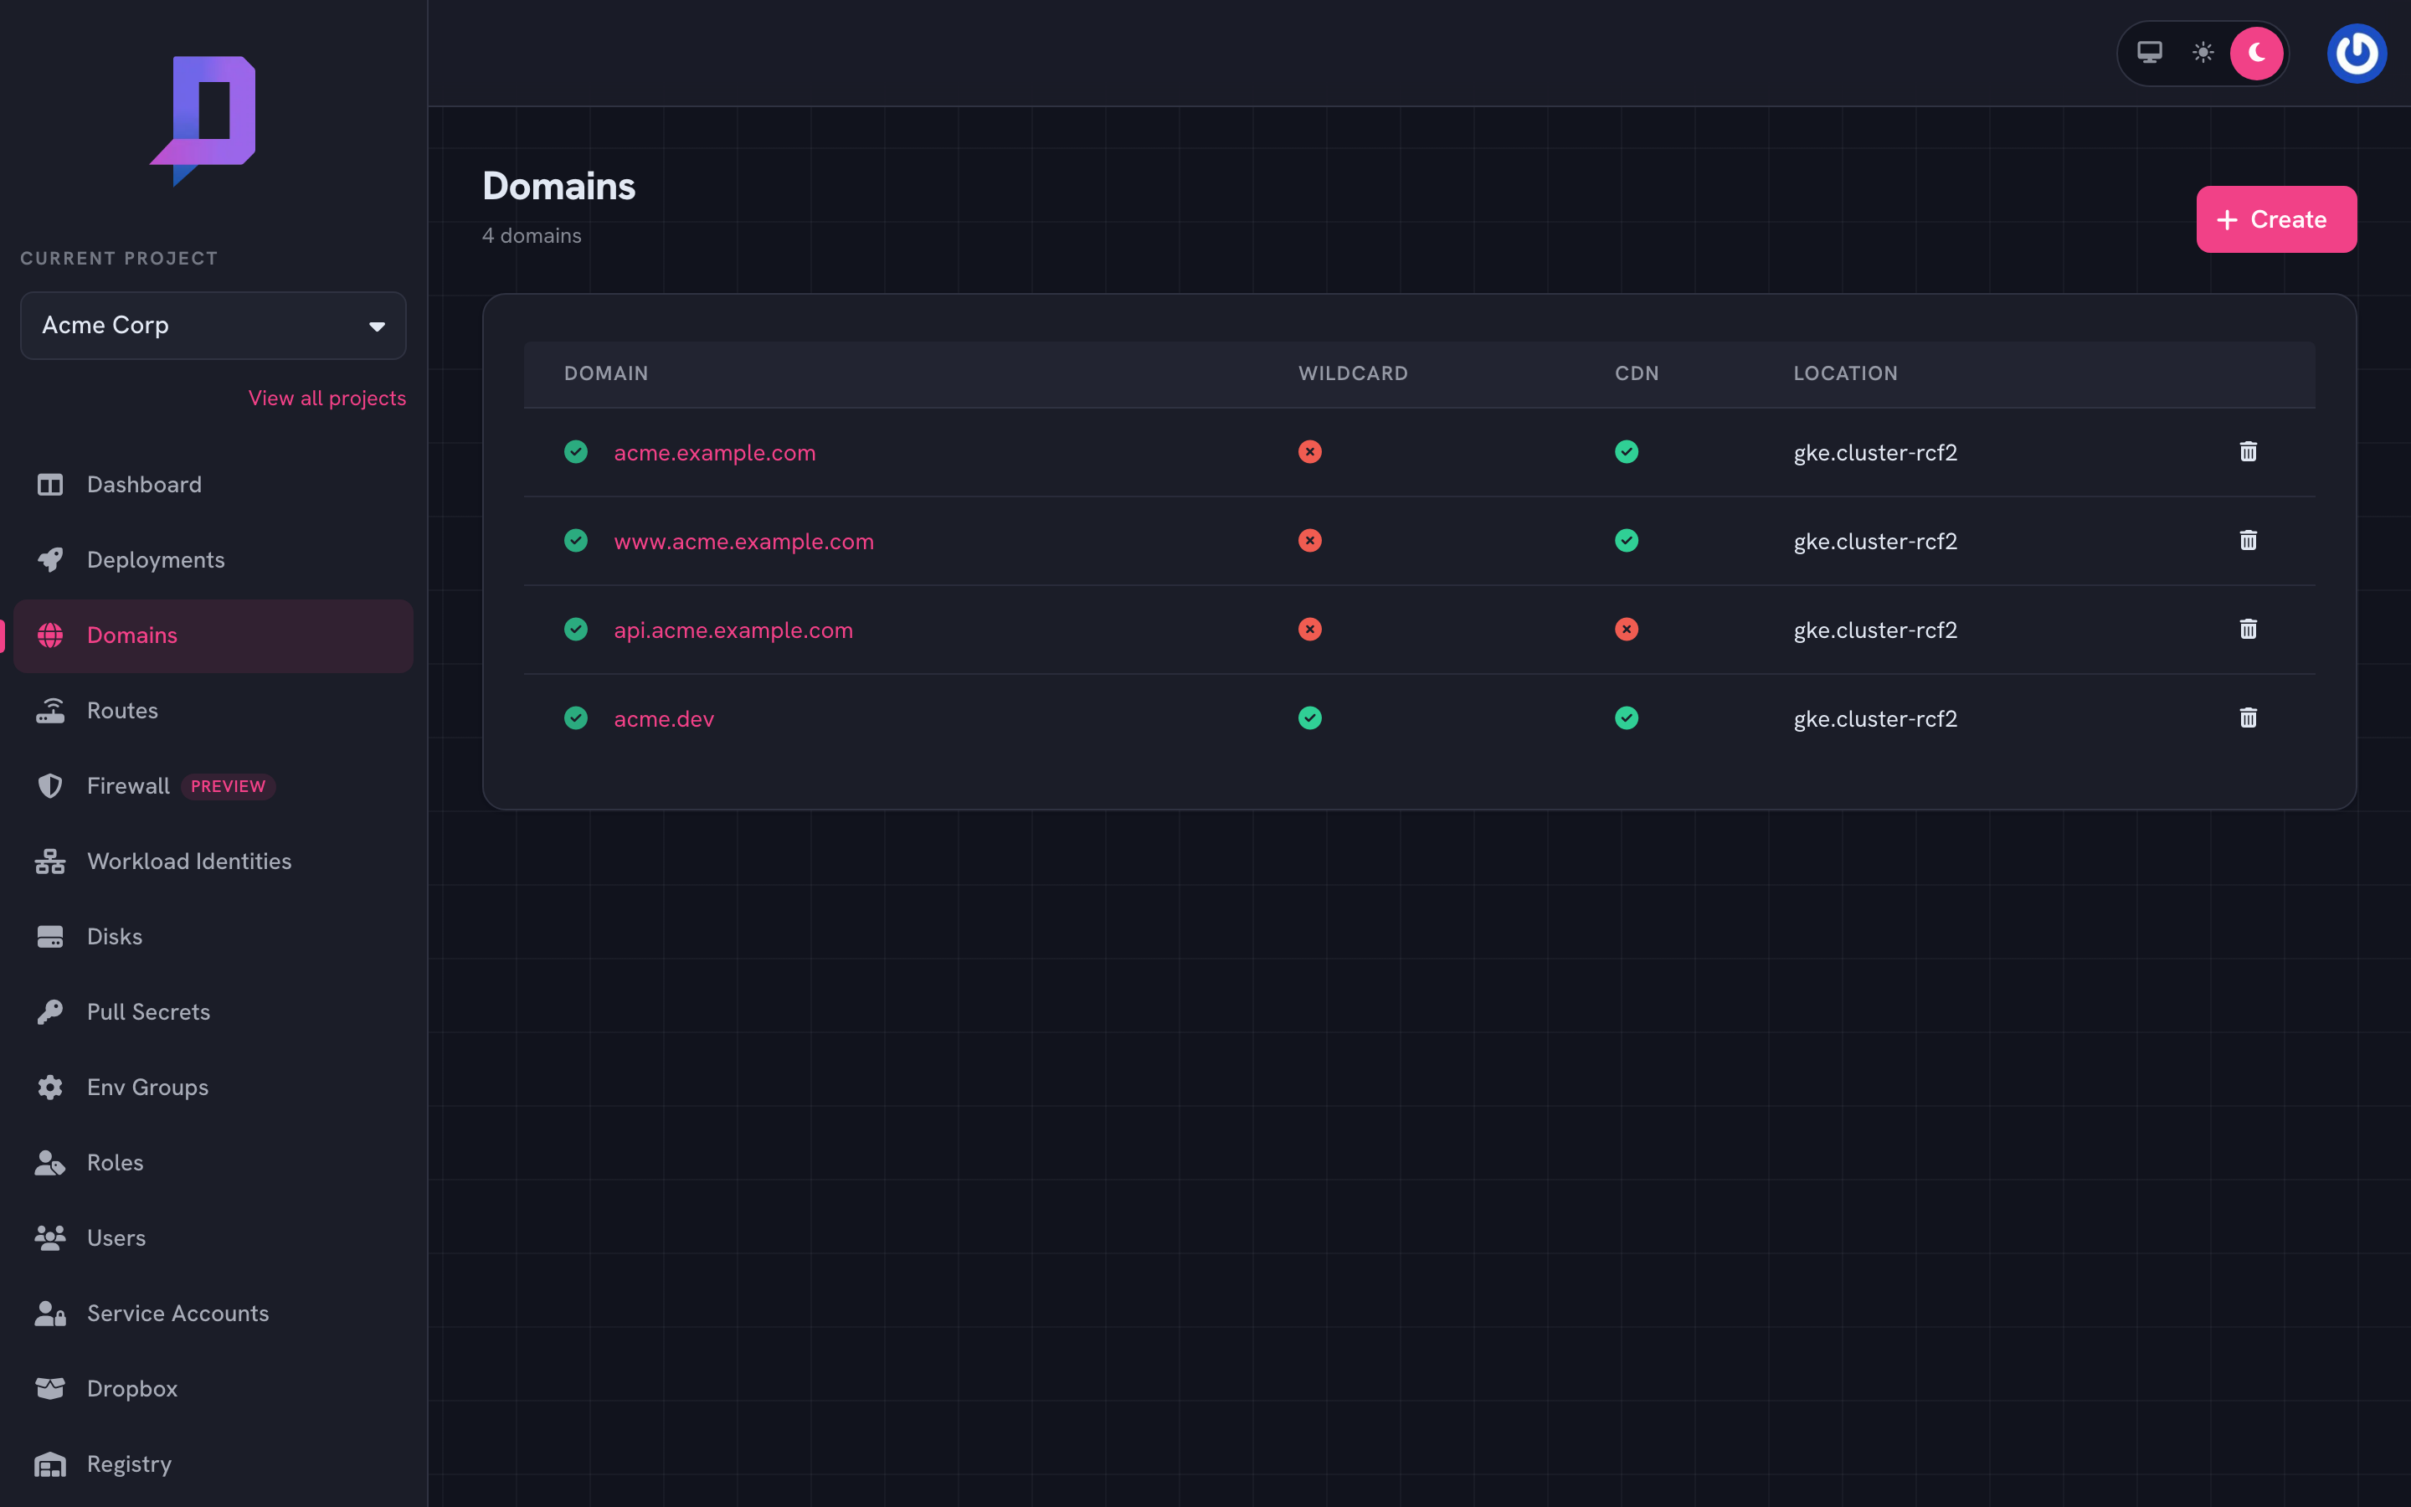Click the Dropbox open-box icon
Screen dimensions: 2411x1507
(x=50, y=1388)
